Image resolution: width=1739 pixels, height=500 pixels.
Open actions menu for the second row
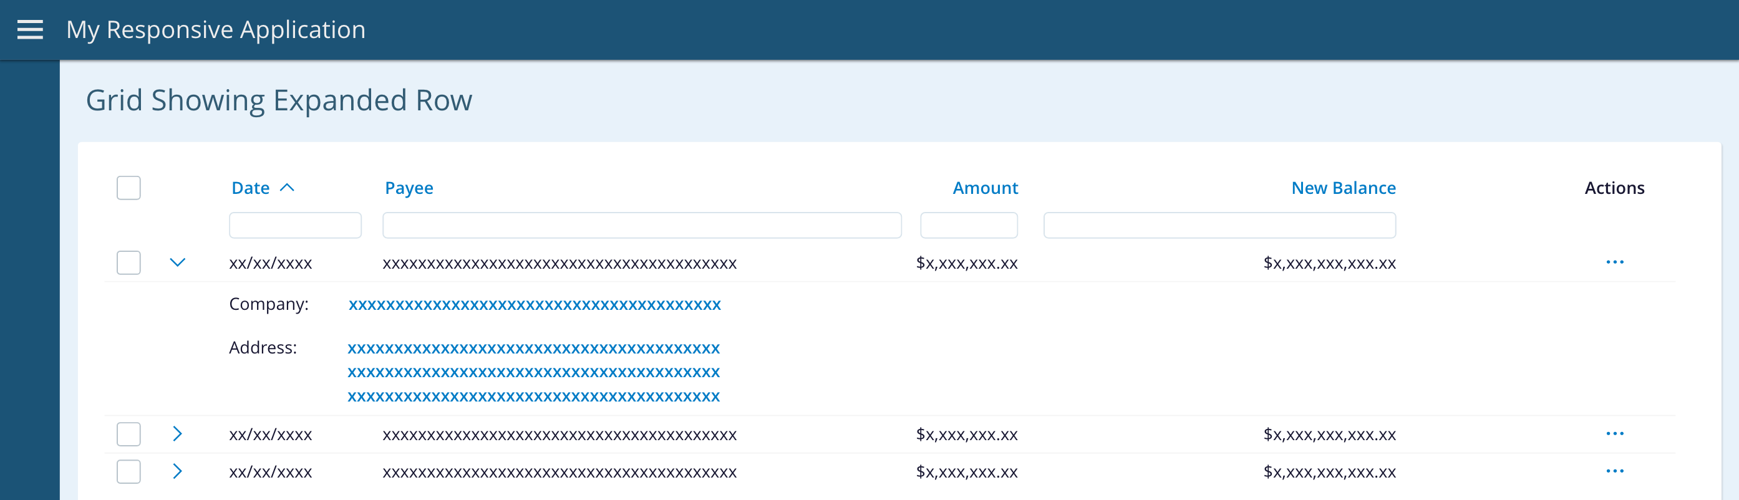point(1614,433)
